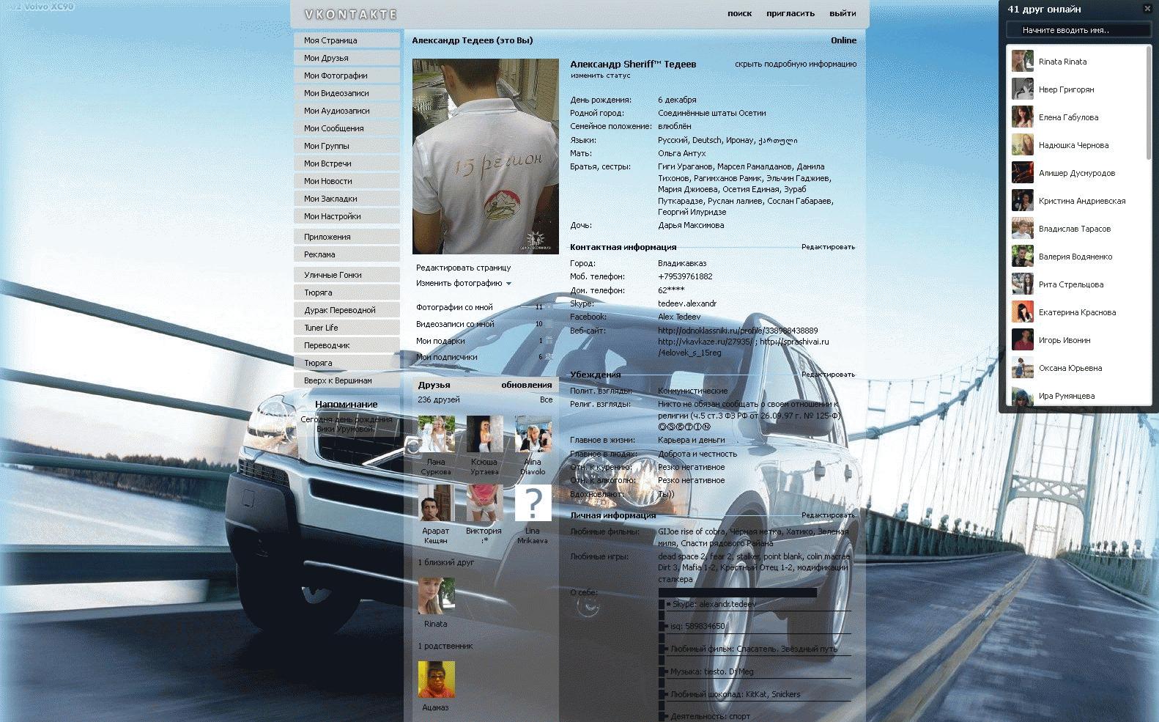Open Ксюша Уртаева's friend thumbnail

484,434
